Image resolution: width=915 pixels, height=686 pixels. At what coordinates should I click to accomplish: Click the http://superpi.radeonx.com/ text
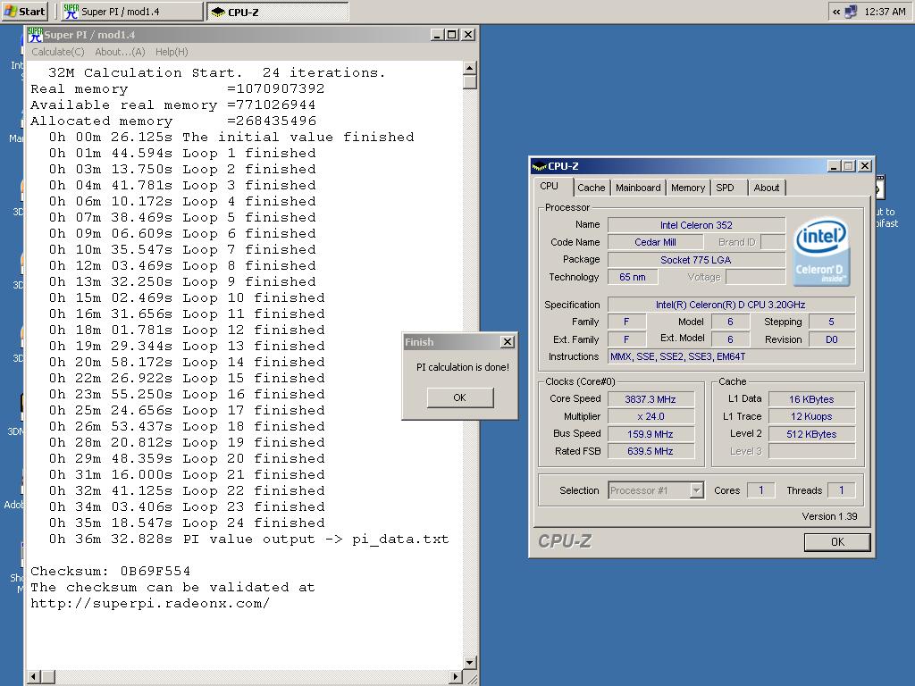point(150,603)
